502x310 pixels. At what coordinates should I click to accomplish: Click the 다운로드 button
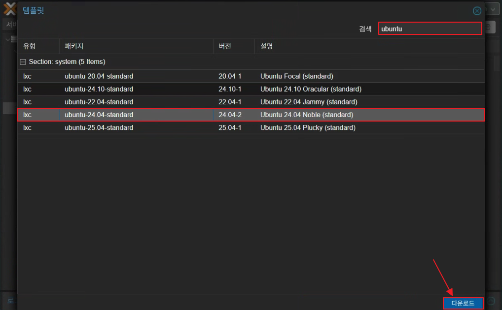[x=463, y=303]
